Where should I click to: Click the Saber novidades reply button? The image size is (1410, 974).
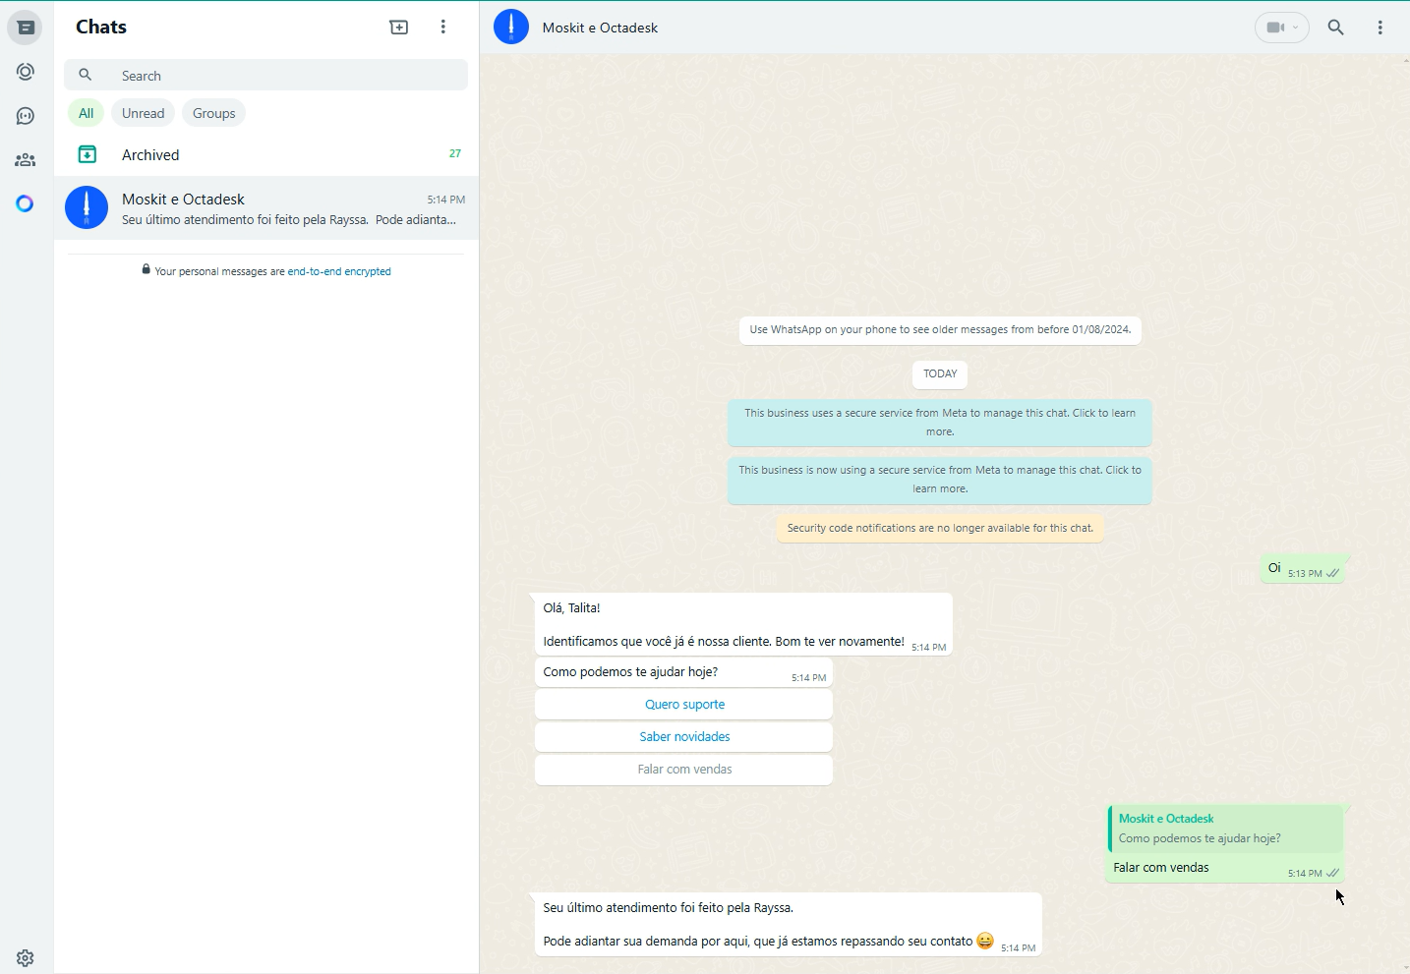tap(684, 737)
